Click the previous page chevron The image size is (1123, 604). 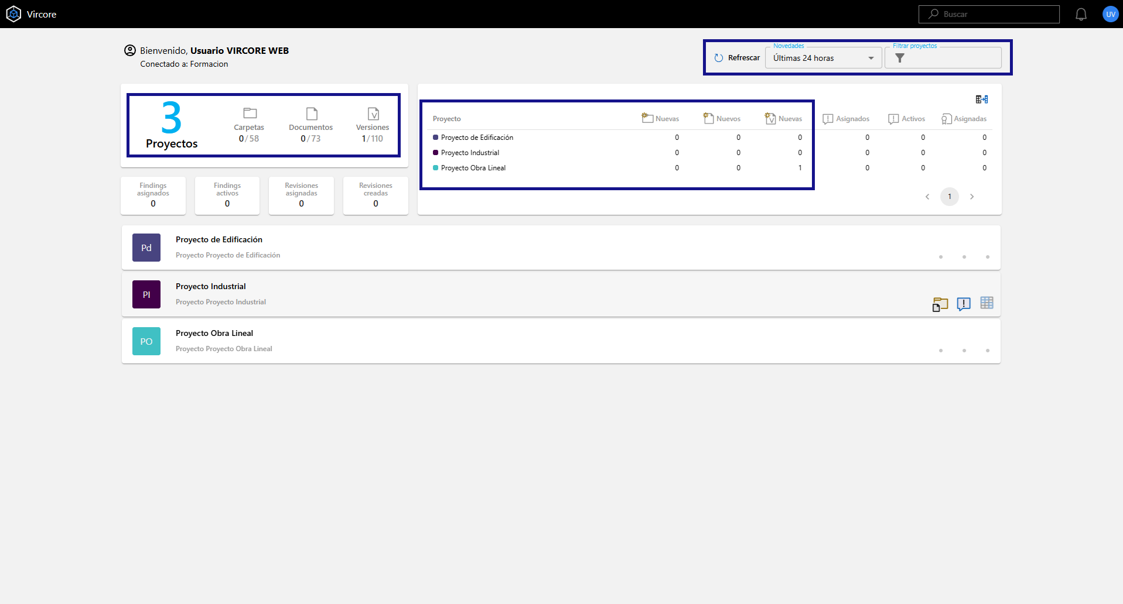coord(927,197)
